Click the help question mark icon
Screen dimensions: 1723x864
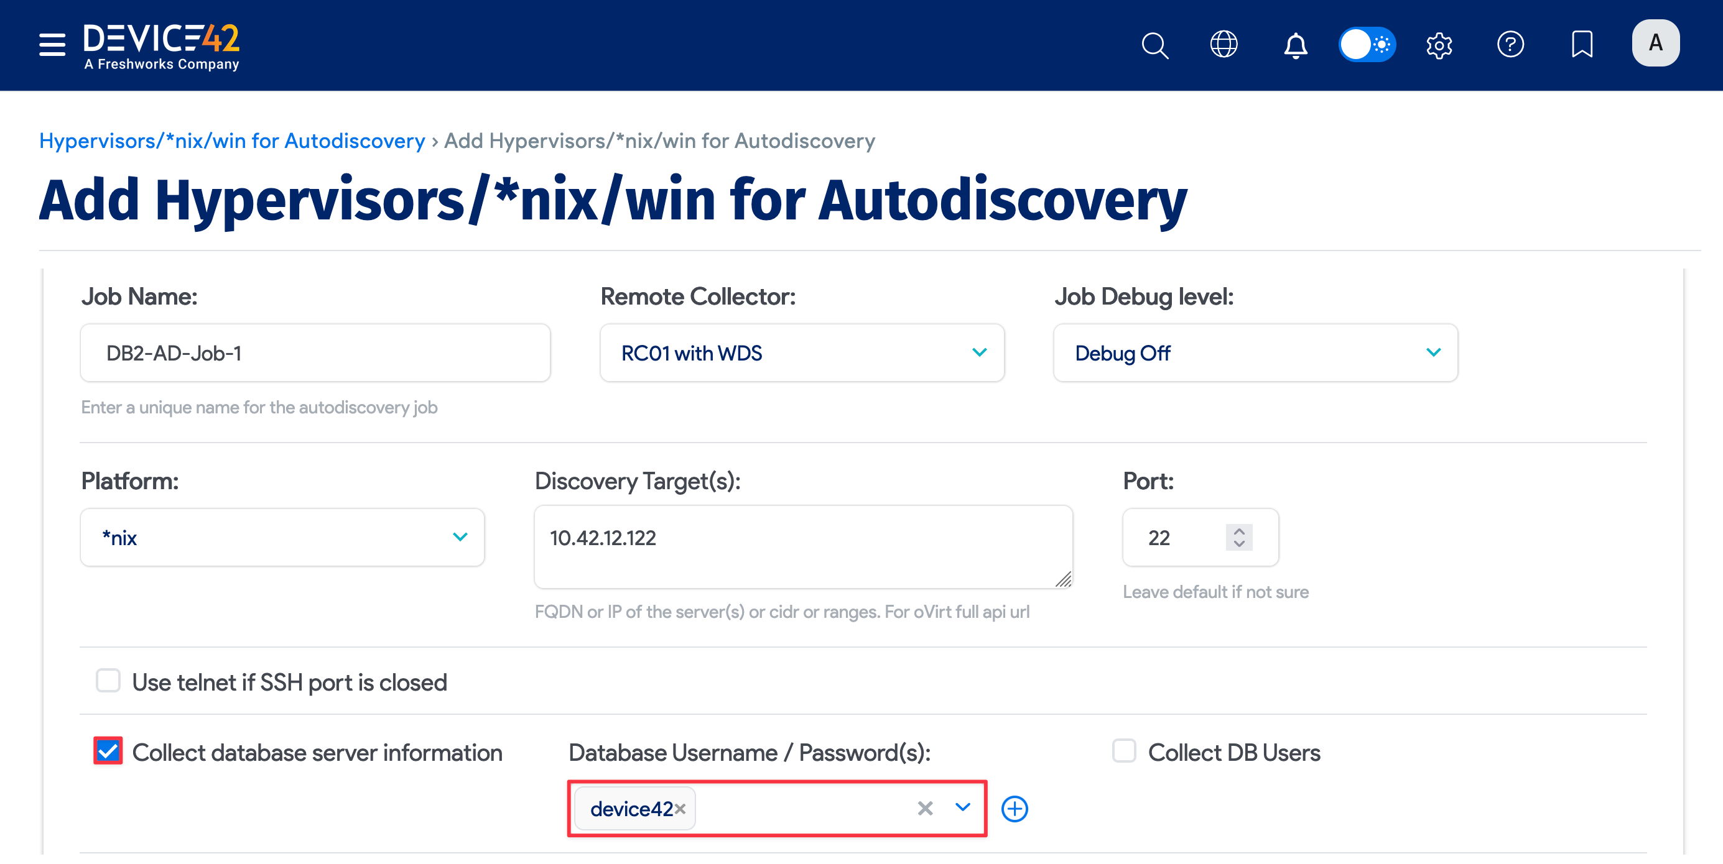(1511, 45)
